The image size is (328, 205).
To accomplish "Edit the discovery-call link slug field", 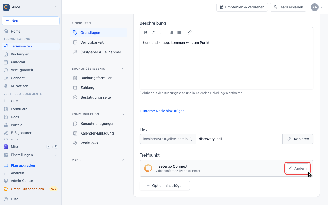I will point(239,139).
